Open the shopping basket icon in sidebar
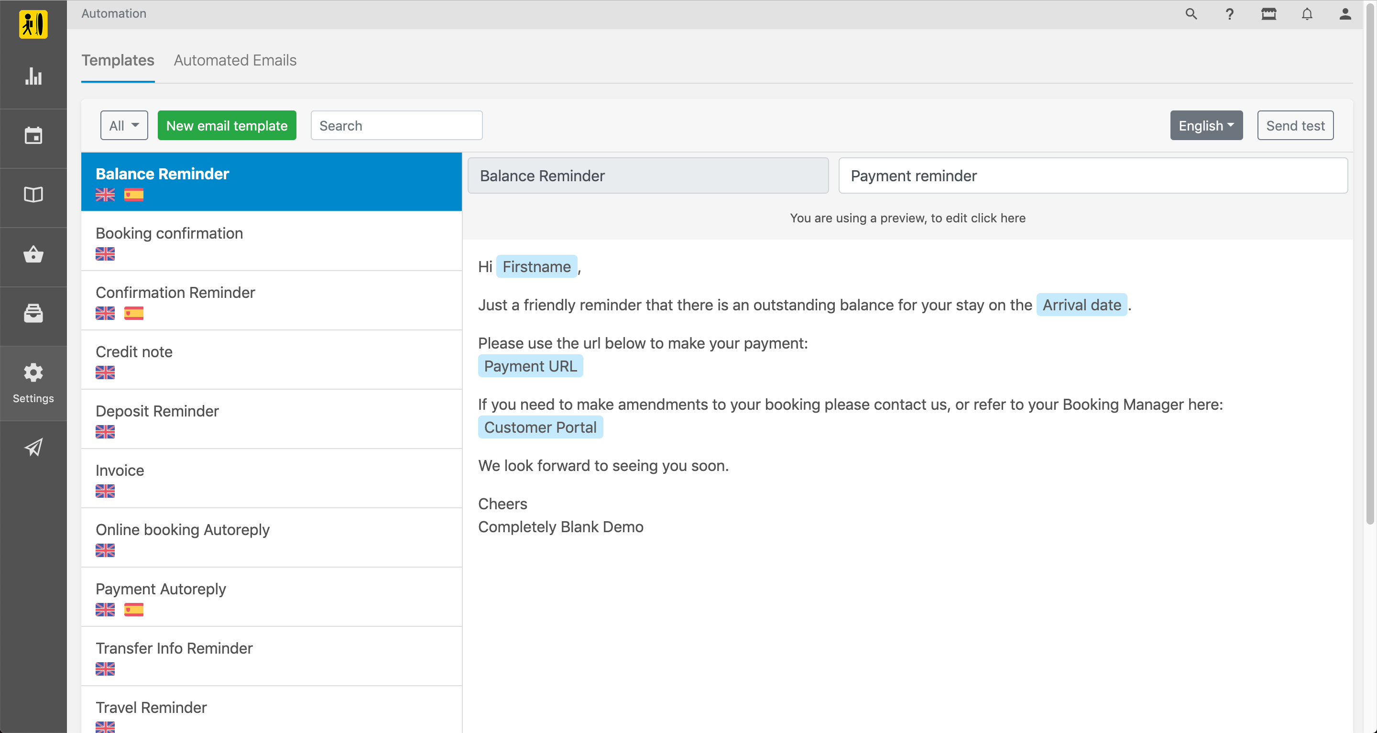 pos(33,254)
